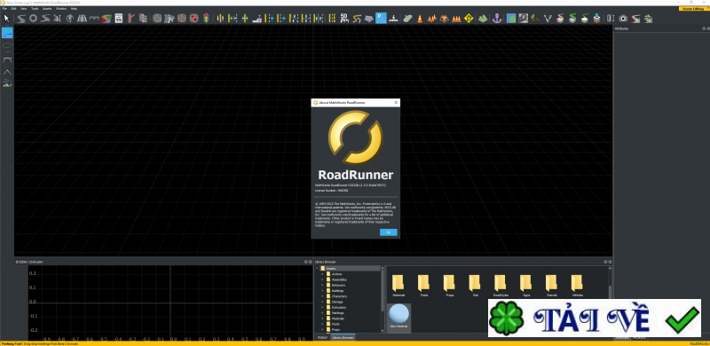Pick the circular roundabout road tool

(x=33, y=18)
